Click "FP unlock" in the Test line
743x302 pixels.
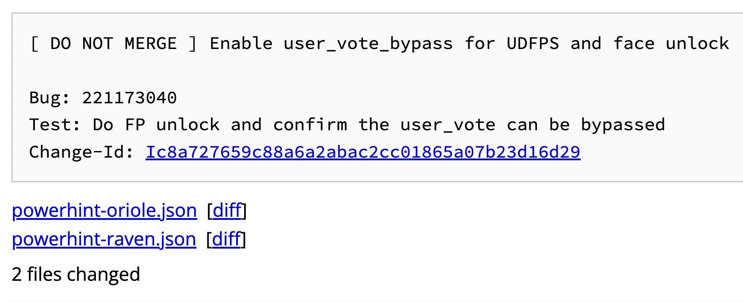click(172, 125)
